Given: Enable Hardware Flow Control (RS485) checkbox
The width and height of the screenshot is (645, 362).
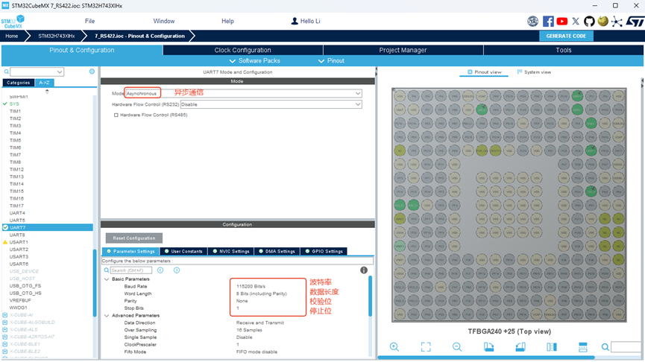Looking at the screenshot, I should click(x=116, y=115).
